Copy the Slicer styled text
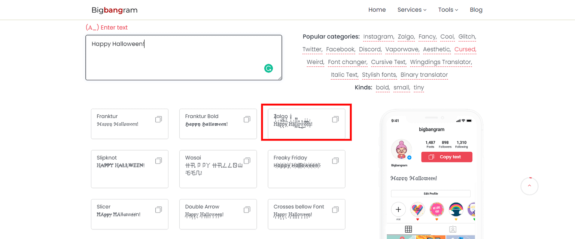The height and width of the screenshot is (239, 575). click(158, 209)
